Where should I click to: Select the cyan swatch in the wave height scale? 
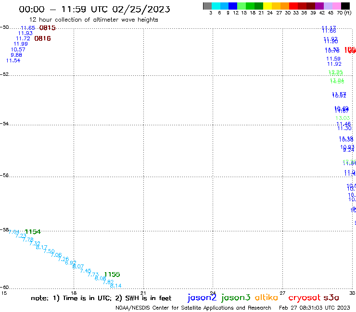coord(216,6)
